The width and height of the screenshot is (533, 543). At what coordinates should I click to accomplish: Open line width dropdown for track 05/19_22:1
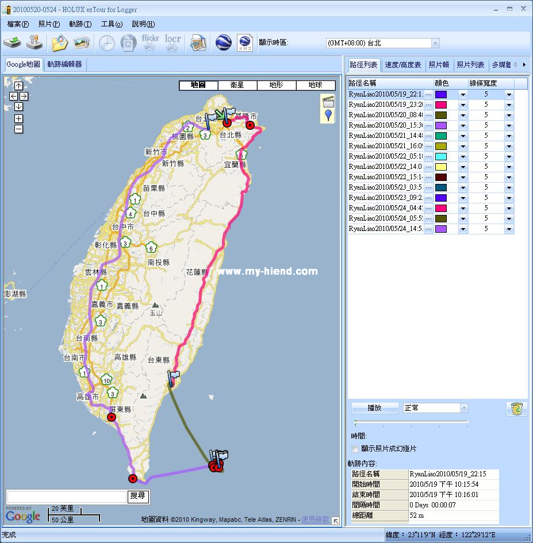pos(509,95)
